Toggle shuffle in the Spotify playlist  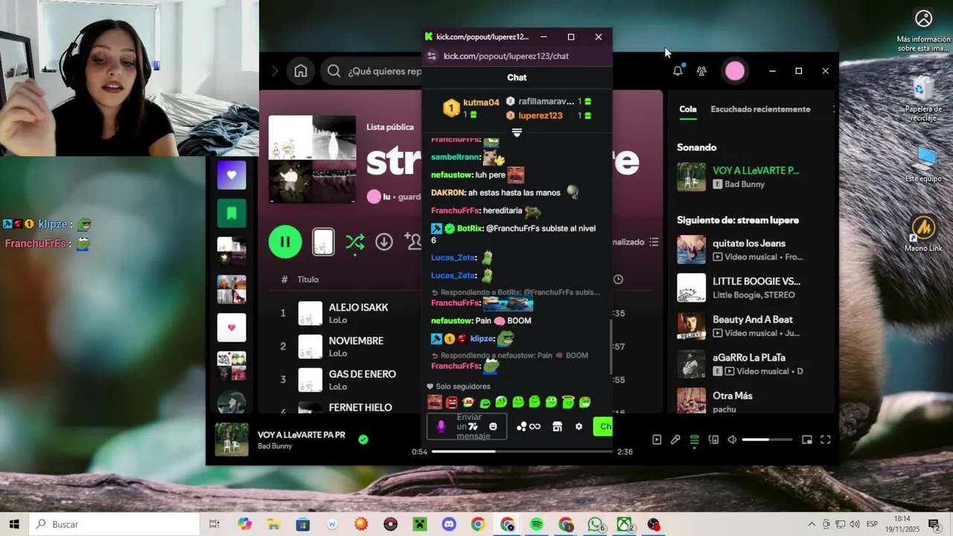click(354, 241)
